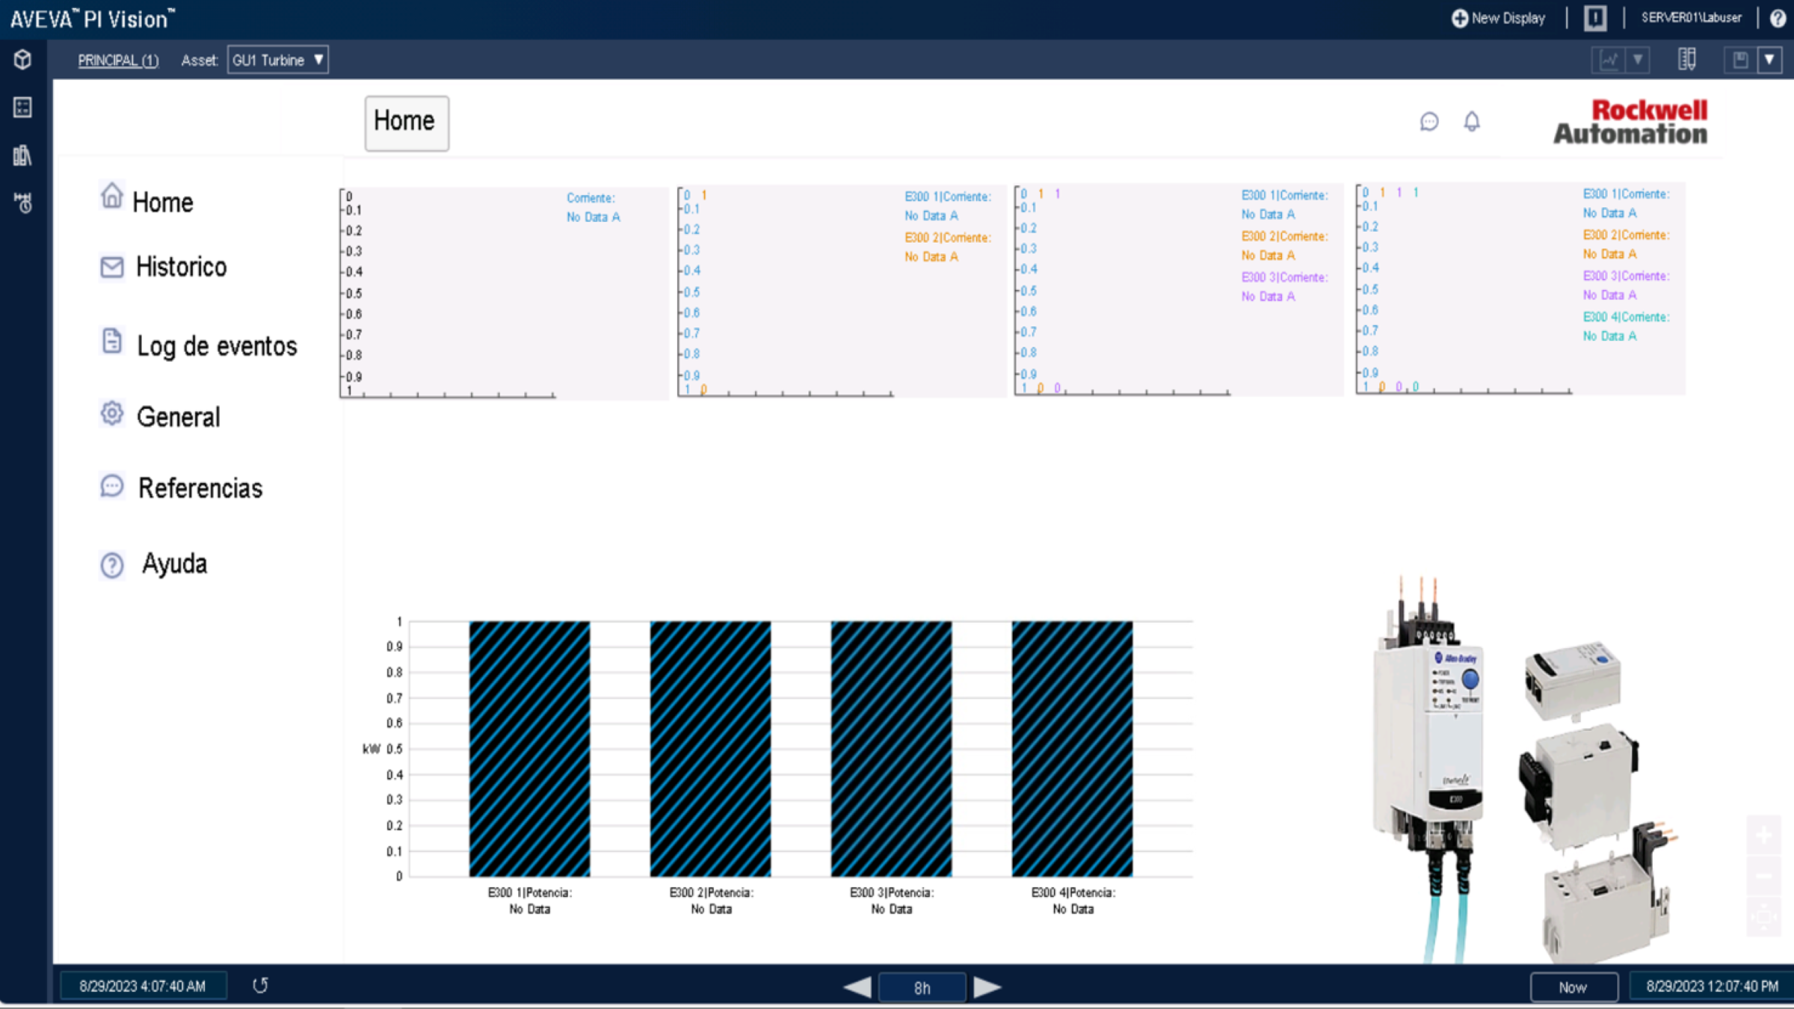Open the Attributes list icon in sidebar

(x=22, y=108)
